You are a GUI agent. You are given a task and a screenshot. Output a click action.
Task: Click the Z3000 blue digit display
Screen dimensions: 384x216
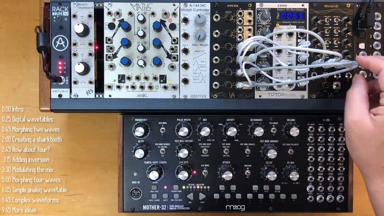point(292,16)
